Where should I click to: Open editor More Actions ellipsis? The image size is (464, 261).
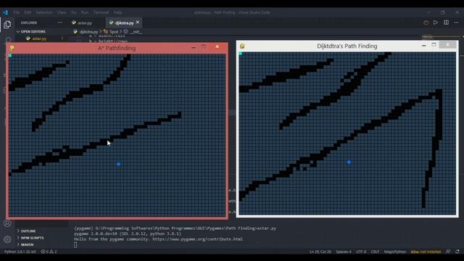456,22
